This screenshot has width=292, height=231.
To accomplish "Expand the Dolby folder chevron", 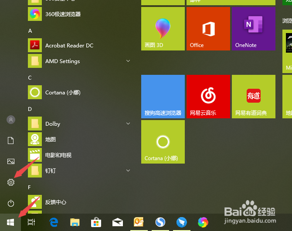I will [128, 124].
